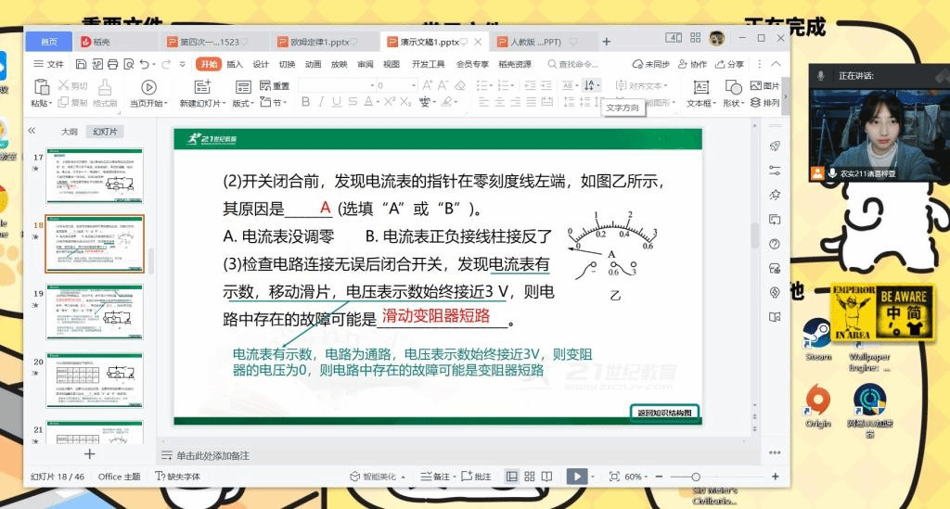Image resolution: width=950 pixels, height=509 pixels.
Task: Click the return to knowledge map button
Action: 664,413
